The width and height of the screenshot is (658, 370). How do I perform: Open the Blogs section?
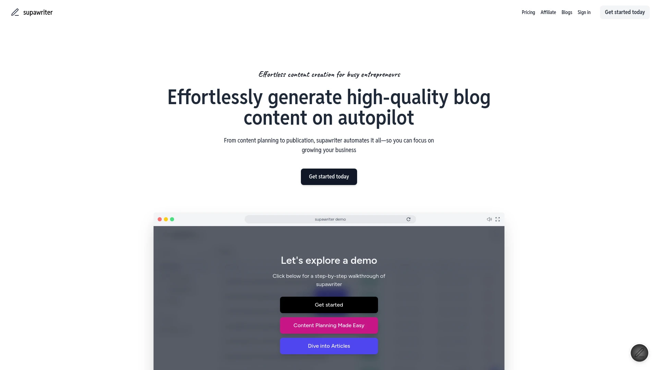(x=567, y=12)
